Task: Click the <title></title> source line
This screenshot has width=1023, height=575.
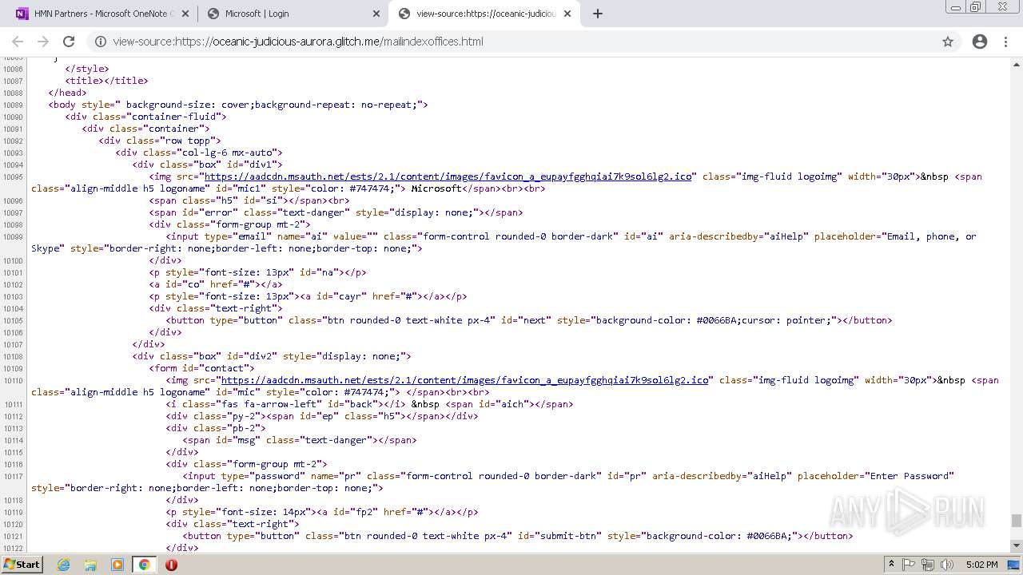Action: point(107,81)
